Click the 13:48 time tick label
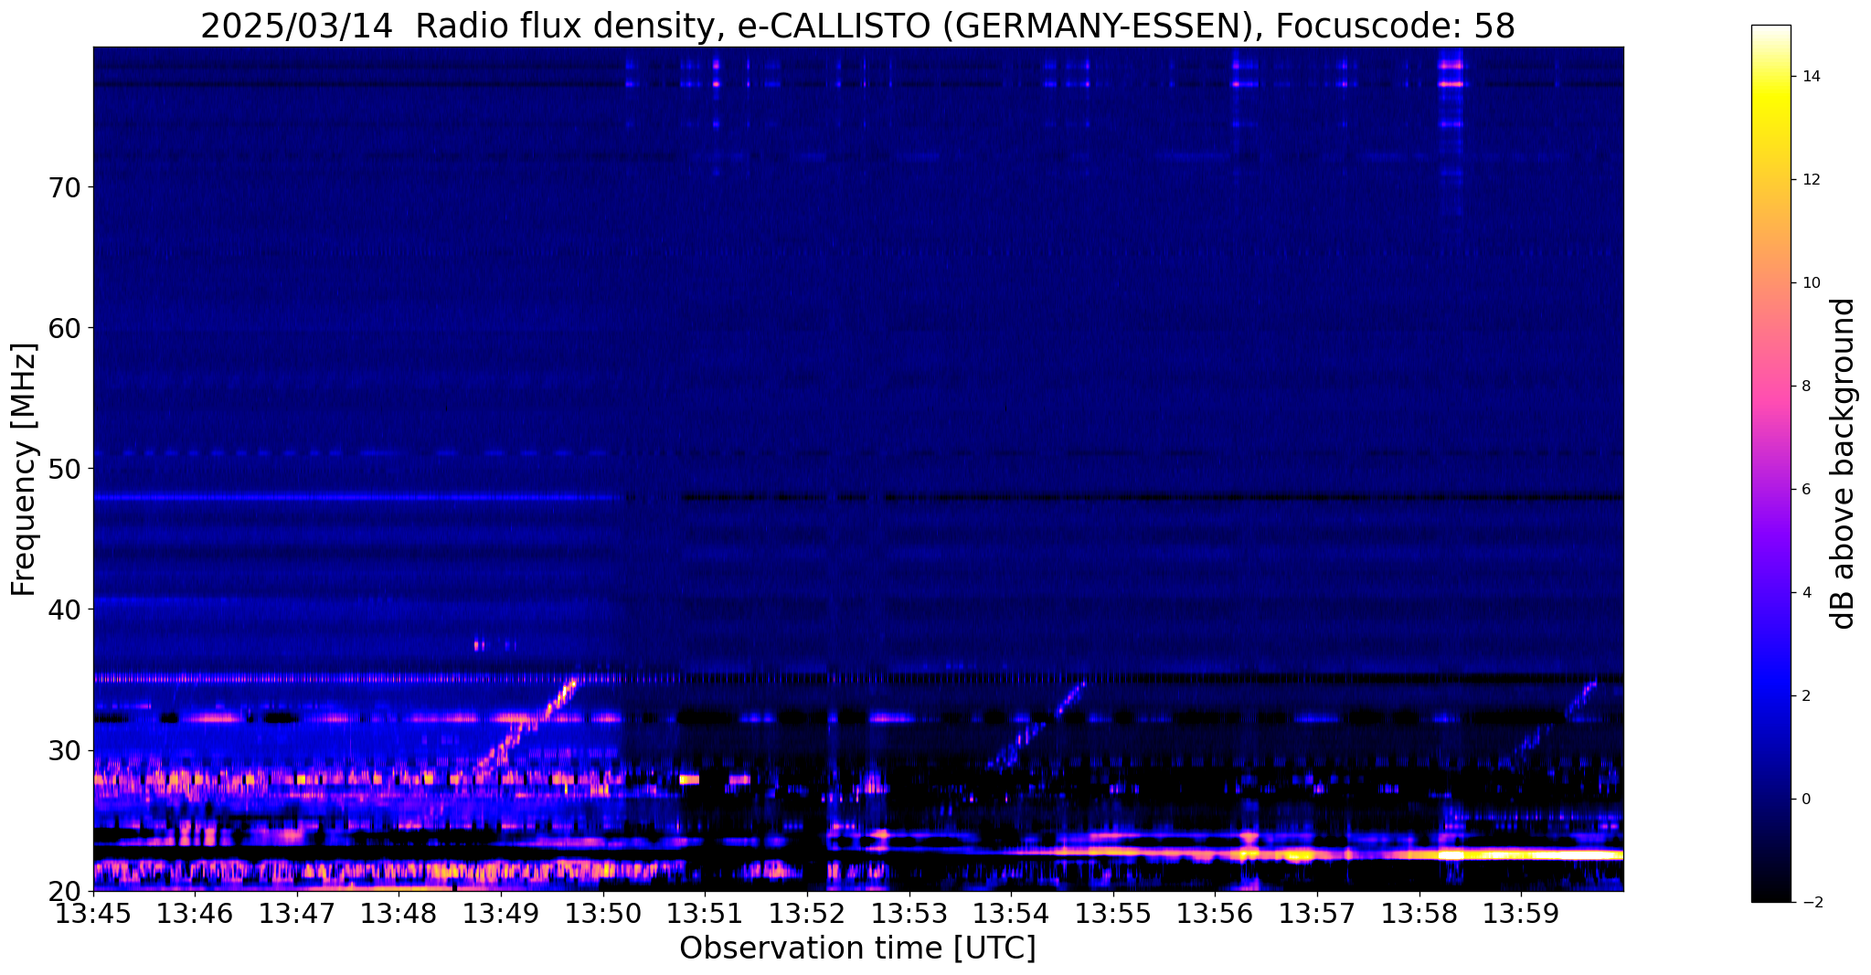 pos(399,914)
